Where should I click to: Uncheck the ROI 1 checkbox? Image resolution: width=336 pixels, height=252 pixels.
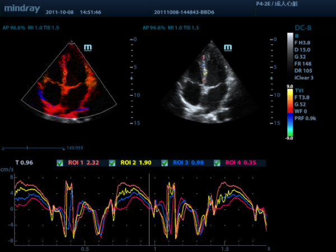click(60, 163)
